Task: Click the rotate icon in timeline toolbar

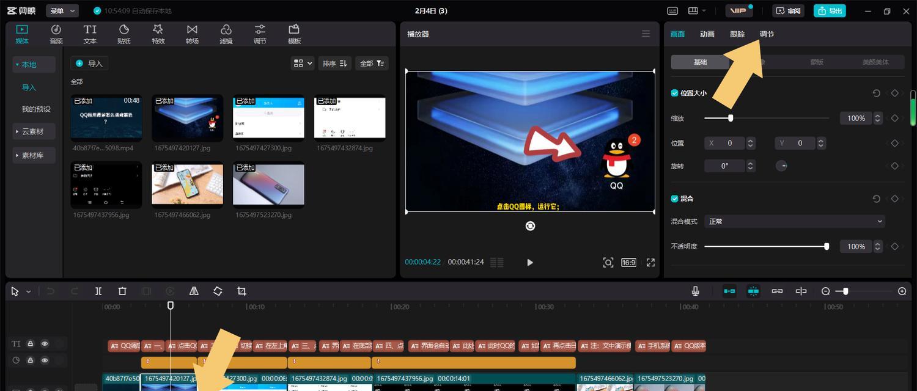Action: (x=218, y=291)
